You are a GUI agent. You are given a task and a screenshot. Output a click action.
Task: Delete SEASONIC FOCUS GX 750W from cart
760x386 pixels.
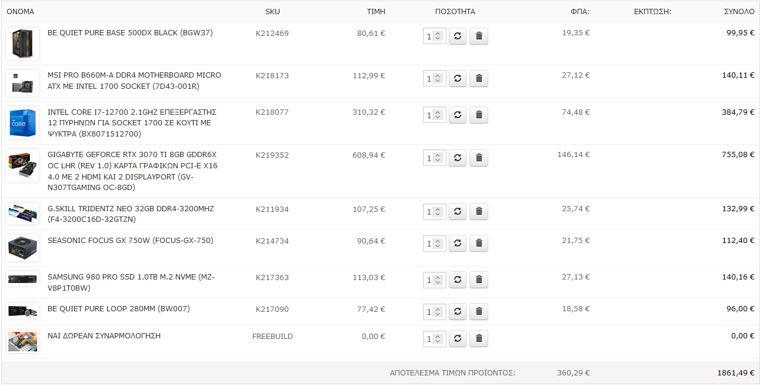(479, 244)
